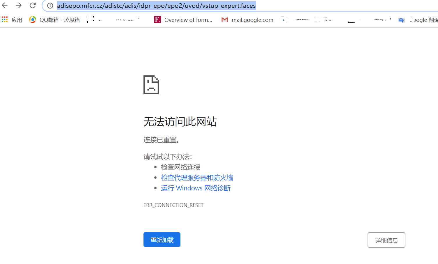Image resolution: width=438 pixels, height=264 pixels.
Task: Open the 检查代理服务器和防火墙 link
Action: (x=197, y=178)
